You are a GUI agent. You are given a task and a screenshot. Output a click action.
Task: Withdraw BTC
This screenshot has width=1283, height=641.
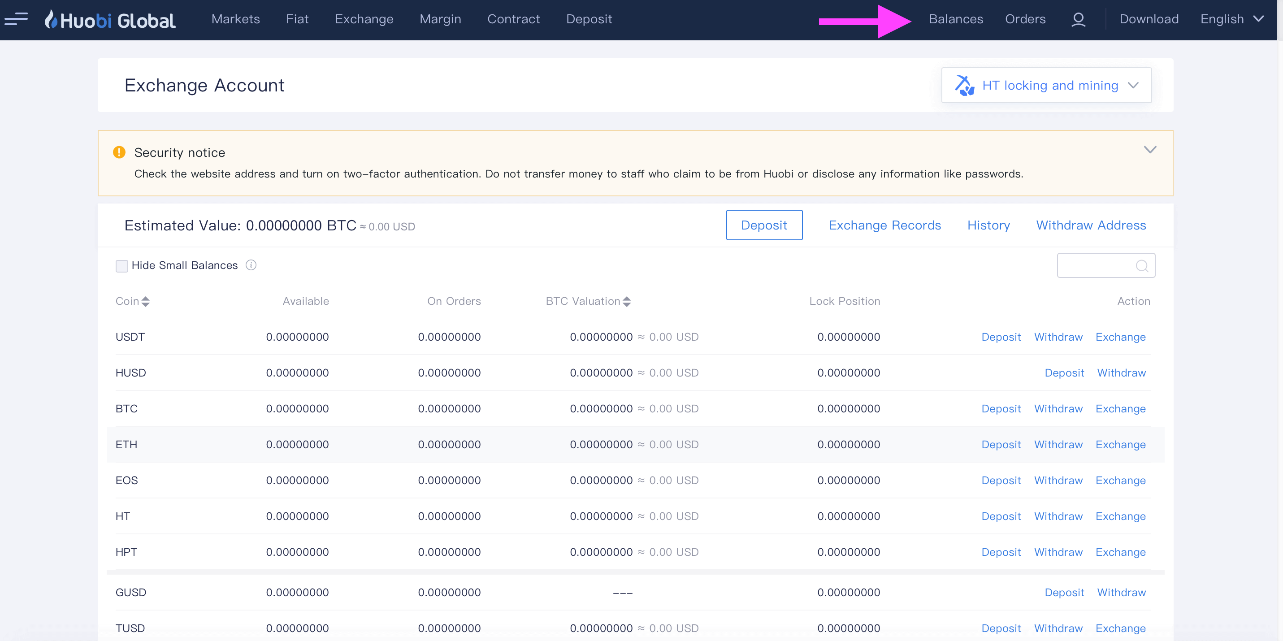point(1058,408)
